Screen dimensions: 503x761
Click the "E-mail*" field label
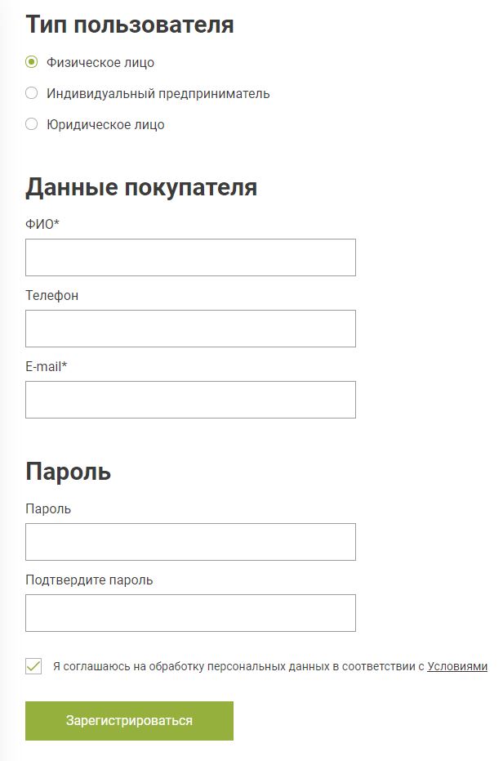coord(47,366)
